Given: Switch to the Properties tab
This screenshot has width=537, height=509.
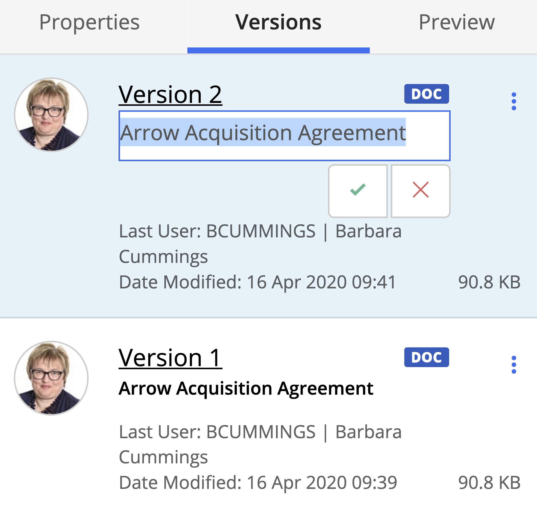Looking at the screenshot, I should tap(89, 23).
